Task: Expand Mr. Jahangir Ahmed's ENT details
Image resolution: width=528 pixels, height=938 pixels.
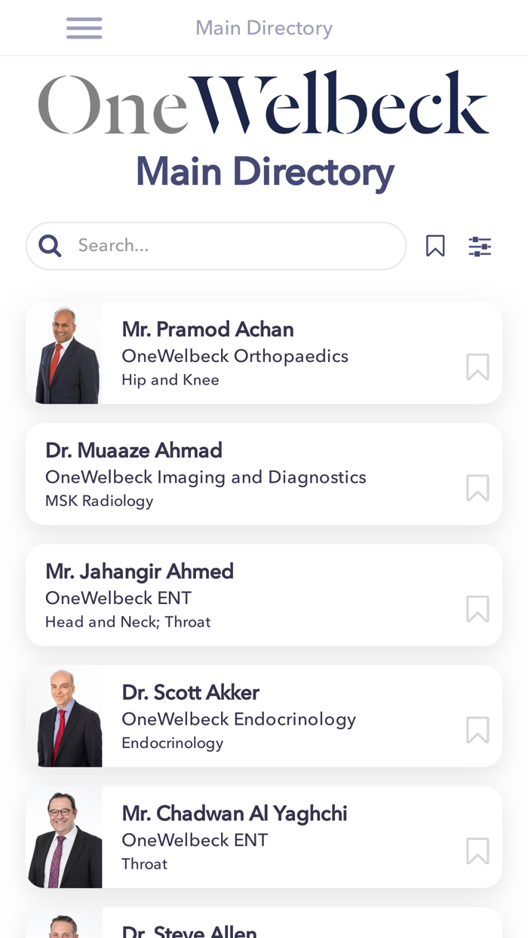Action: coord(226,595)
